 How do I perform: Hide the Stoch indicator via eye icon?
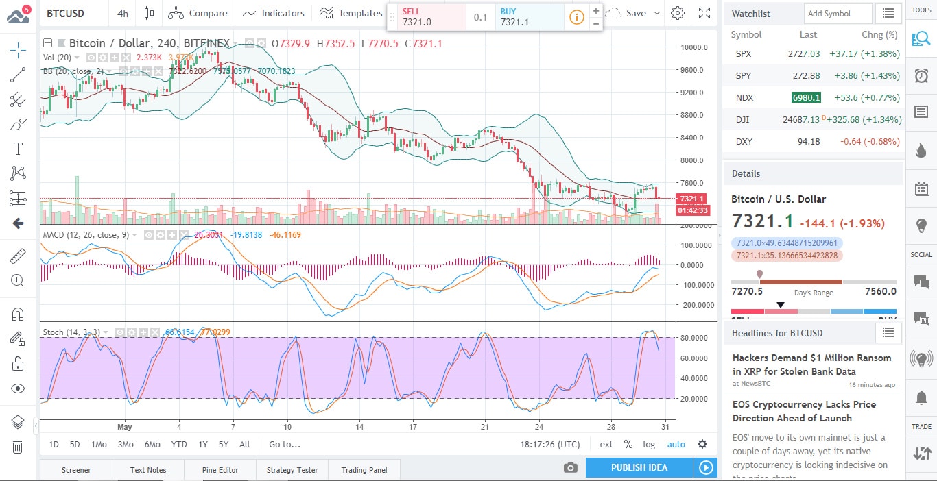click(x=120, y=332)
